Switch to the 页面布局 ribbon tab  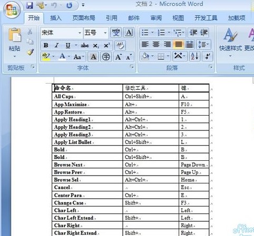click(84, 18)
